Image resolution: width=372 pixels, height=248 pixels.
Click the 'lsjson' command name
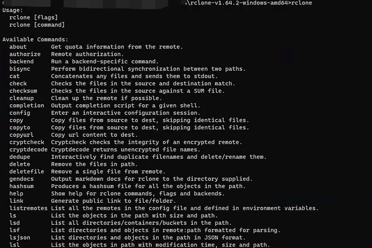[x=20, y=238]
